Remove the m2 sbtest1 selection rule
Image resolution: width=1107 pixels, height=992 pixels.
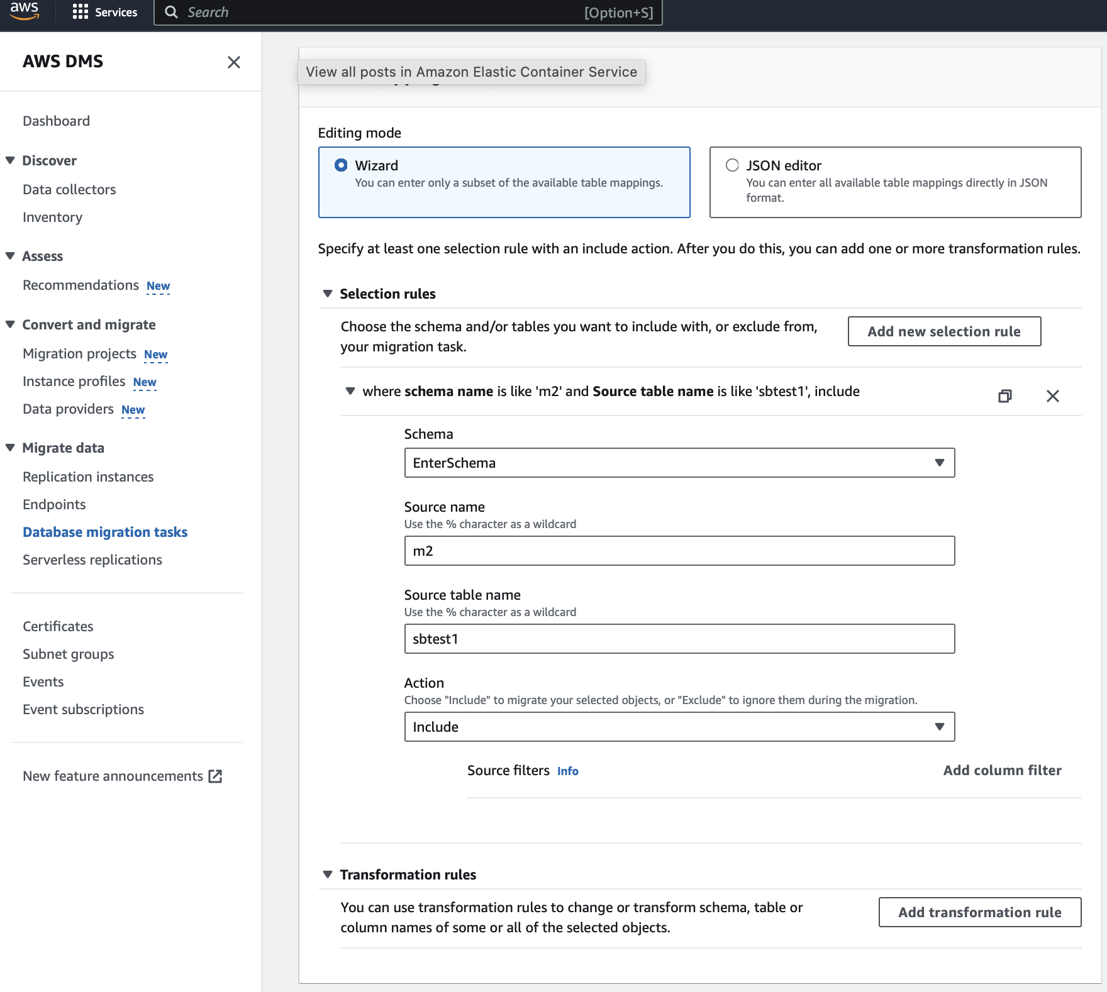pos(1053,395)
